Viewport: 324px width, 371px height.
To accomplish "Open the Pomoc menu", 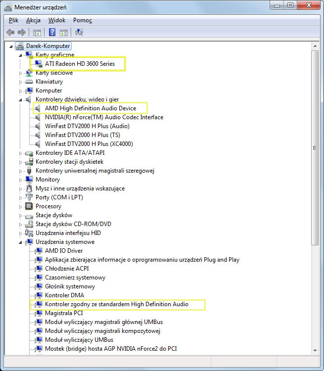I will coord(83,20).
